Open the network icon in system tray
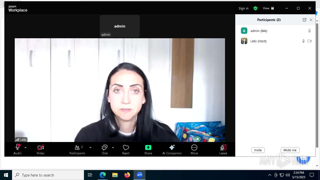The height and width of the screenshot is (180, 320). click(282, 175)
